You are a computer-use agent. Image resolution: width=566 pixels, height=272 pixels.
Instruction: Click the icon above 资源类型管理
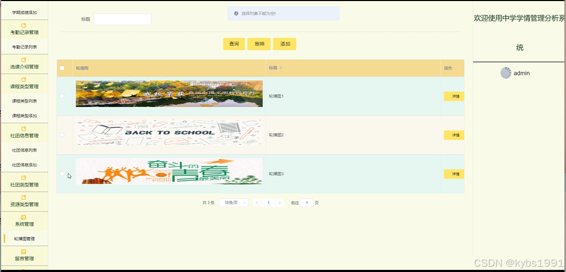[x=24, y=198]
